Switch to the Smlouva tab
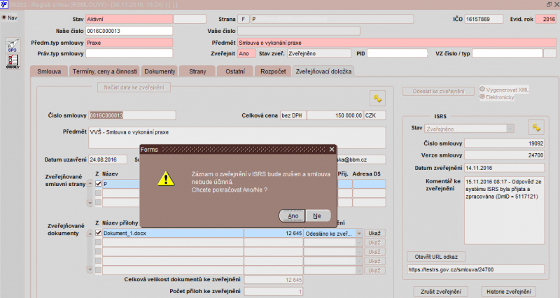Image resolution: width=560 pixels, height=298 pixels. click(49, 71)
